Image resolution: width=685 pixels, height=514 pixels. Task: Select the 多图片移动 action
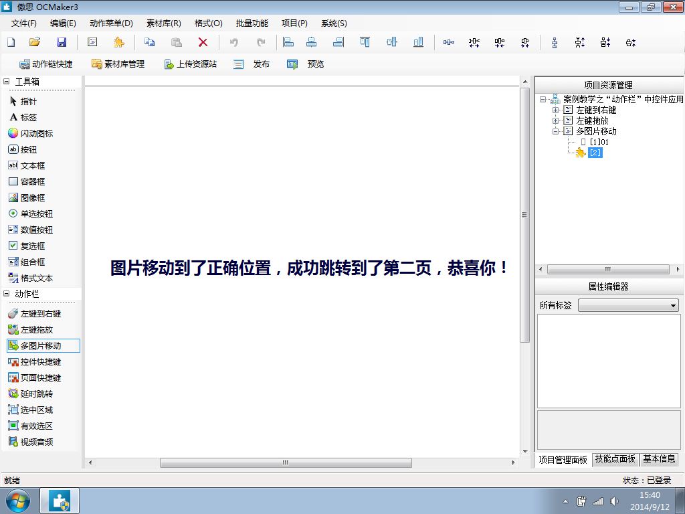[x=43, y=346]
